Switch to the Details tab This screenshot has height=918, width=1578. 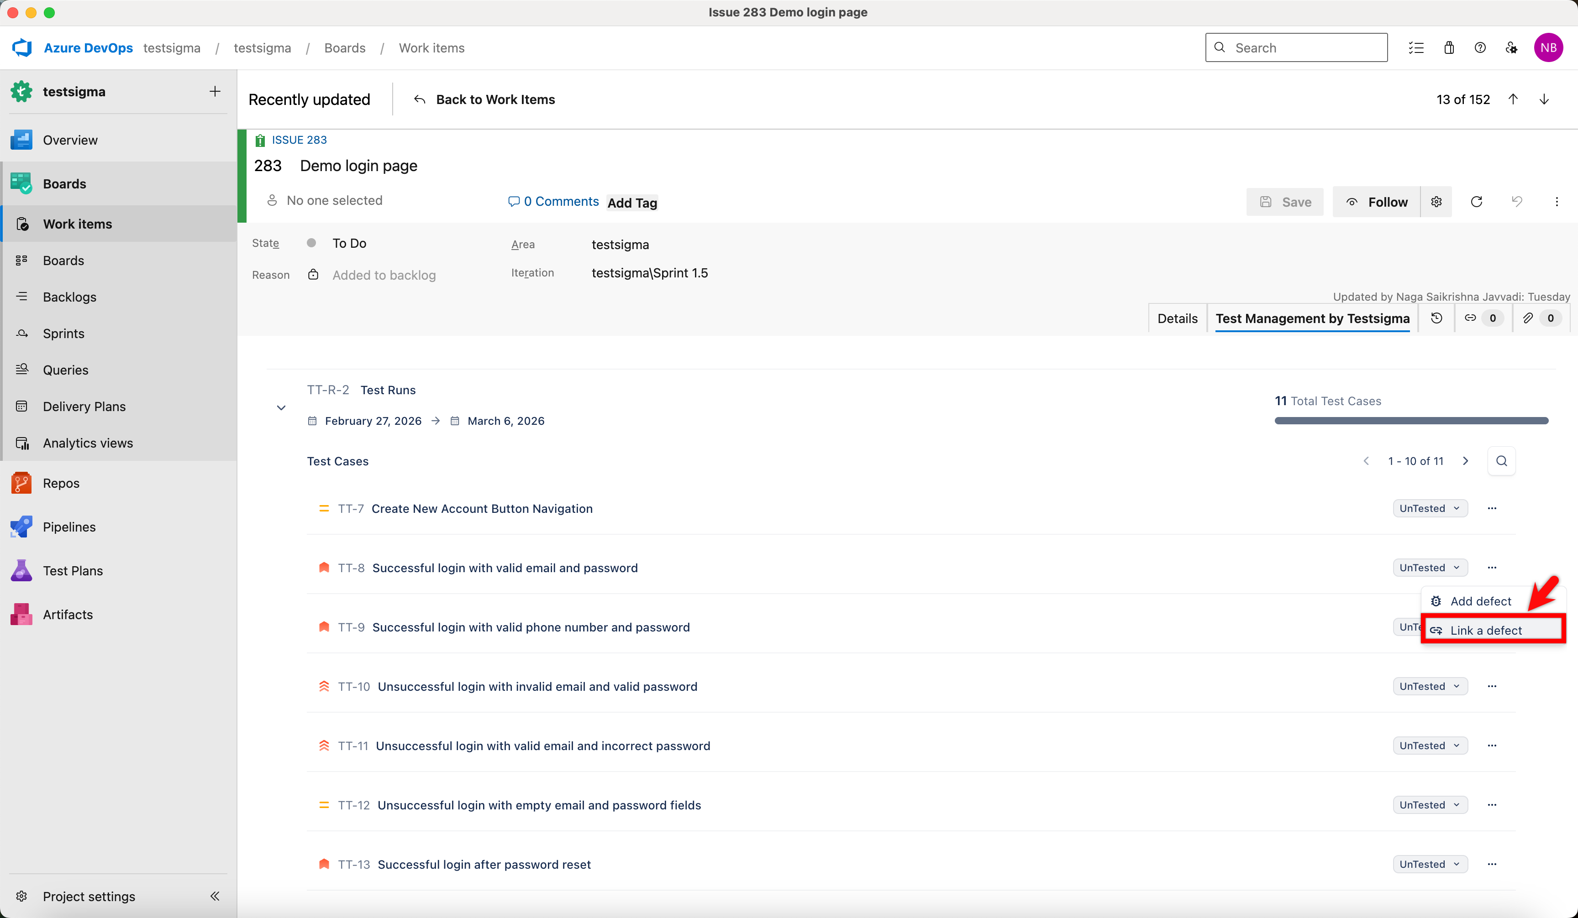(1177, 318)
